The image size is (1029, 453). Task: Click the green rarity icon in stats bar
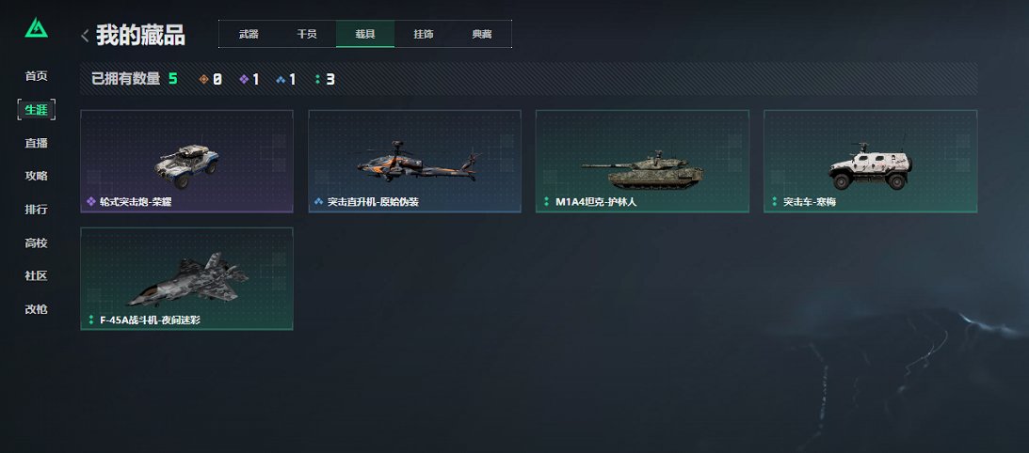[317, 79]
